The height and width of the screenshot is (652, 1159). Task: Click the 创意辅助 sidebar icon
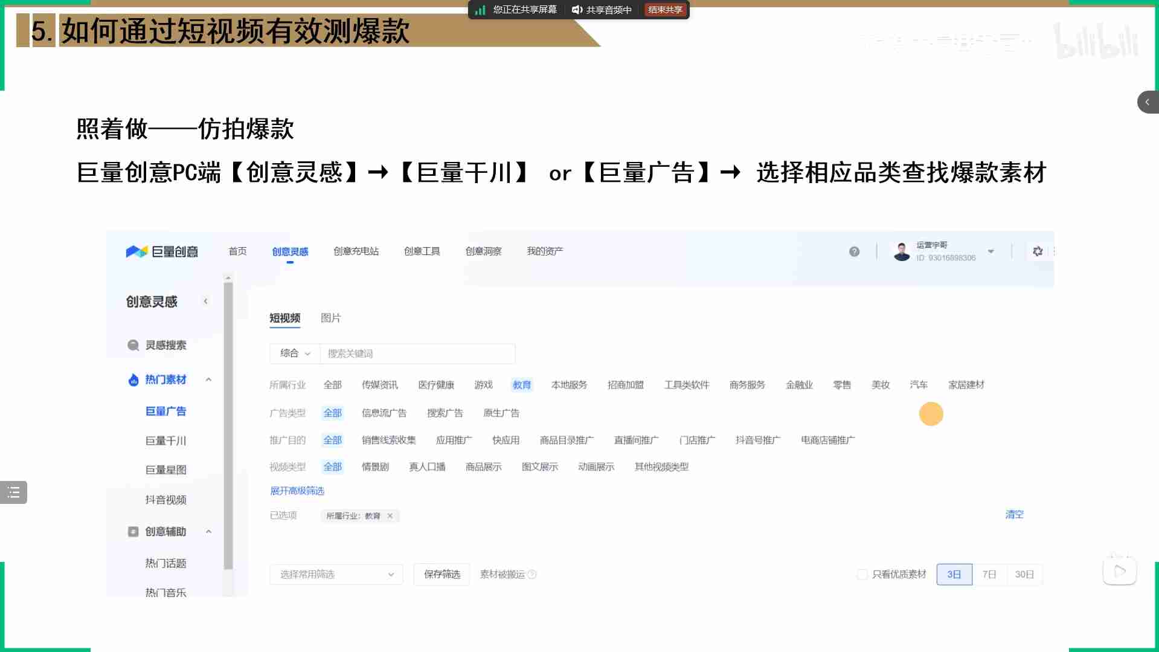click(x=133, y=532)
